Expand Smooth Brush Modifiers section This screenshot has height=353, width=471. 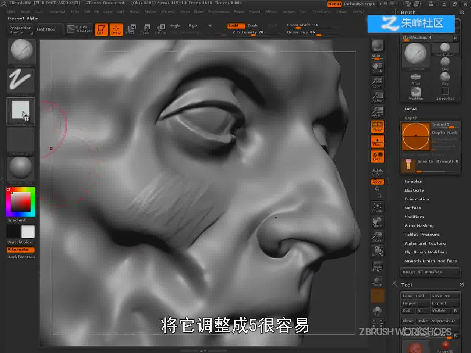(431, 261)
